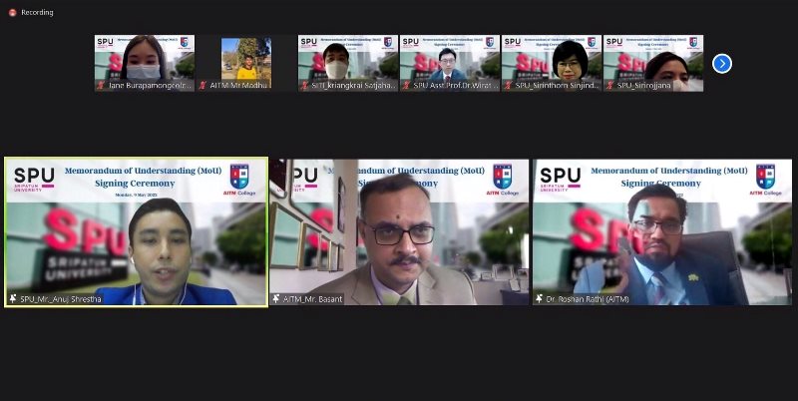Click muted mic icon beside SPU Asst.Prof.Dr.Wirat
The width and height of the screenshot is (798, 401).
(x=406, y=86)
